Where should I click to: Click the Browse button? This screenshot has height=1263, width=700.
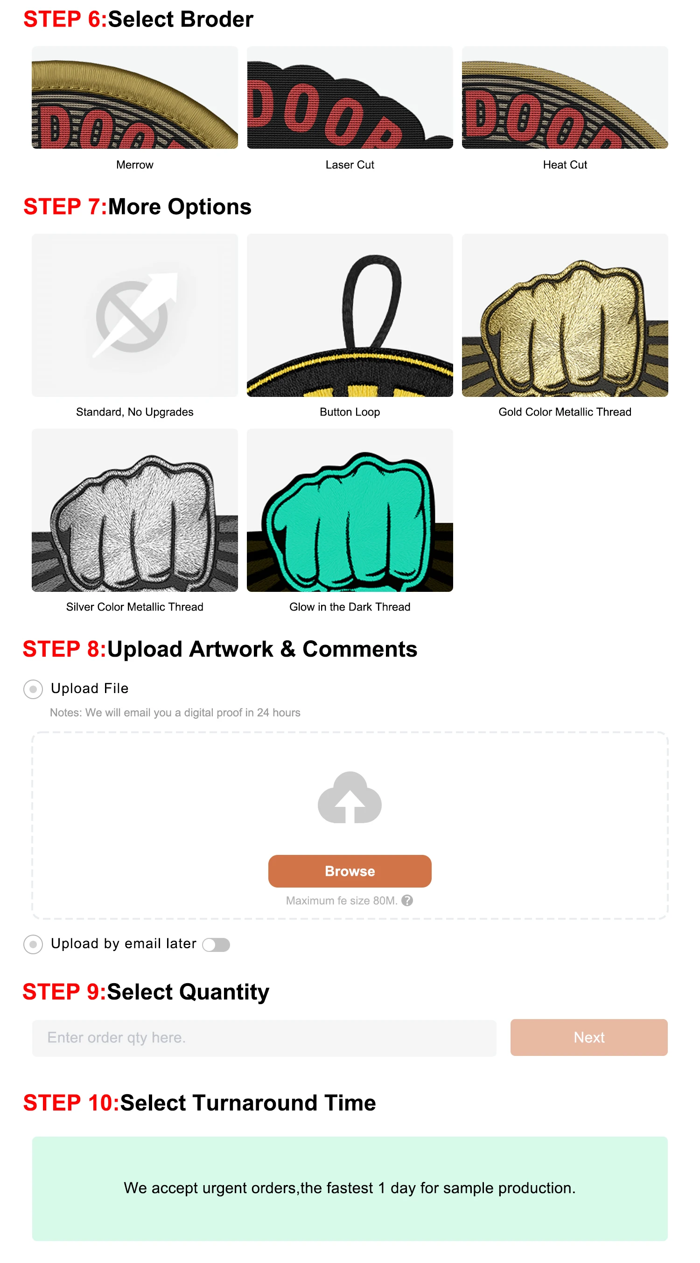350,871
